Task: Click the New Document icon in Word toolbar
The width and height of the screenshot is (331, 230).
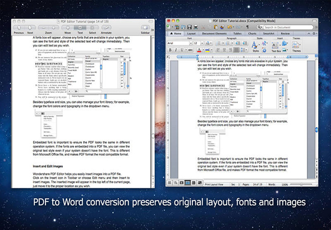Action: pyautogui.click(x=168, y=27)
